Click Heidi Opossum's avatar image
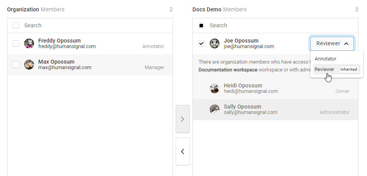Screen dimensions: 367x176 (x=214, y=89)
